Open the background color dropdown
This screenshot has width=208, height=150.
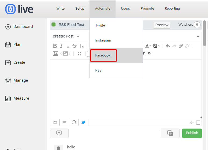point(156,46)
